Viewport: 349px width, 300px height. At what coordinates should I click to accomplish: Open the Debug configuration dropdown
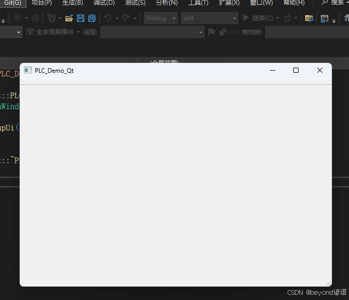pyautogui.click(x=161, y=18)
